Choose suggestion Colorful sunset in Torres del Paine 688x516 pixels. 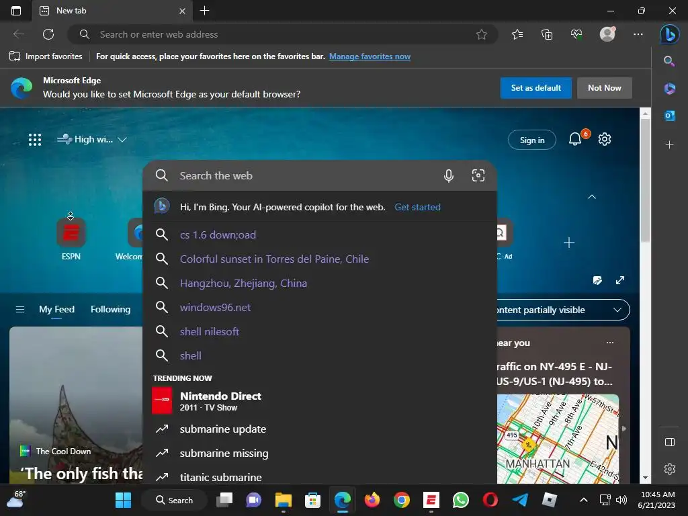(319, 259)
